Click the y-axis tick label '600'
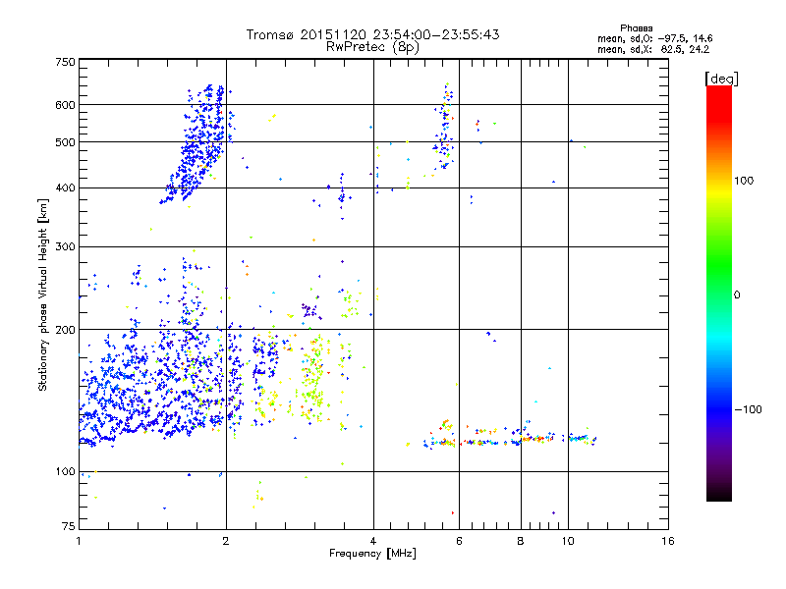Viewport: 786px width, 589px height. (65, 105)
